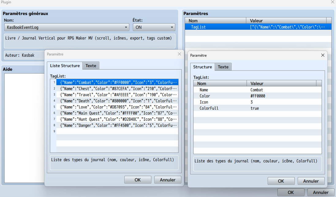
Task: Click Annuler in the main Plugin window
Action: pos(321,192)
